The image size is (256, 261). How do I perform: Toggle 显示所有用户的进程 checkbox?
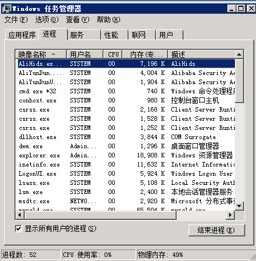[18, 228]
